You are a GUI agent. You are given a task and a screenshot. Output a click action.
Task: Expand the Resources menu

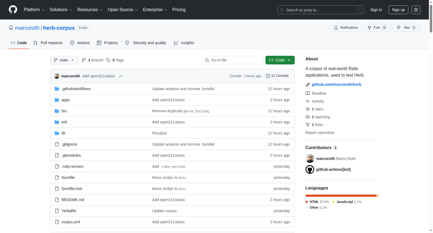(90, 10)
